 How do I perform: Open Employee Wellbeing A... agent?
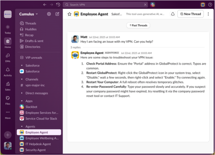click(x=39, y=138)
